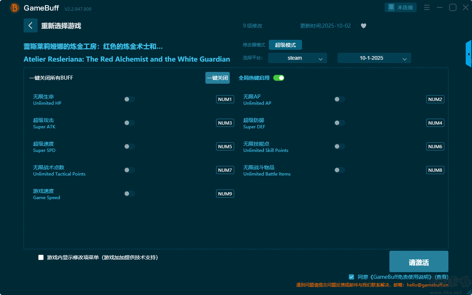Click the NUM1 hotkey badge
Image resolution: width=472 pixels, height=295 pixels.
click(x=225, y=99)
